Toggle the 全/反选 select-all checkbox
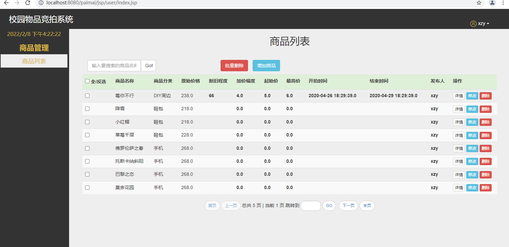509x247 pixels. click(87, 81)
